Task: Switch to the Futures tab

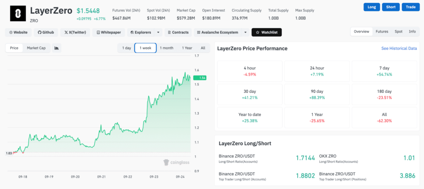Action: [382, 31]
